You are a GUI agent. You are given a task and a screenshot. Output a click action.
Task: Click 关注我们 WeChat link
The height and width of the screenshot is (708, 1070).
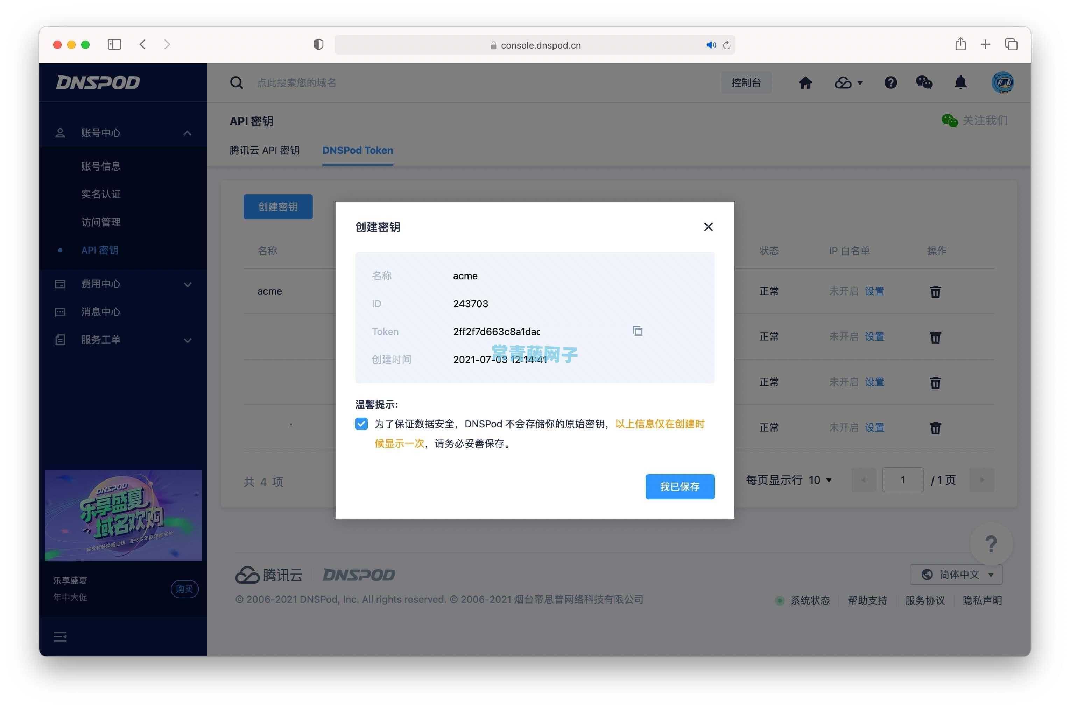point(974,121)
